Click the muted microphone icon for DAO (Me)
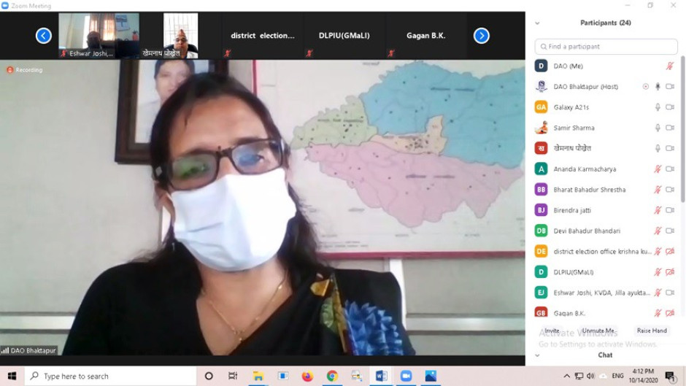Viewport: 686px width, 386px height. point(670,66)
